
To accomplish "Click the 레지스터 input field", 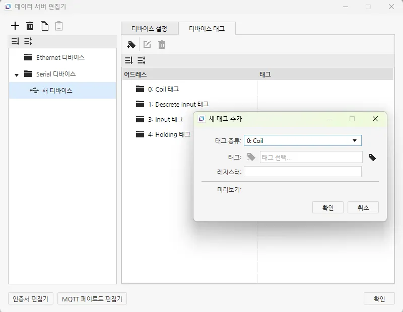I will click(x=302, y=172).
